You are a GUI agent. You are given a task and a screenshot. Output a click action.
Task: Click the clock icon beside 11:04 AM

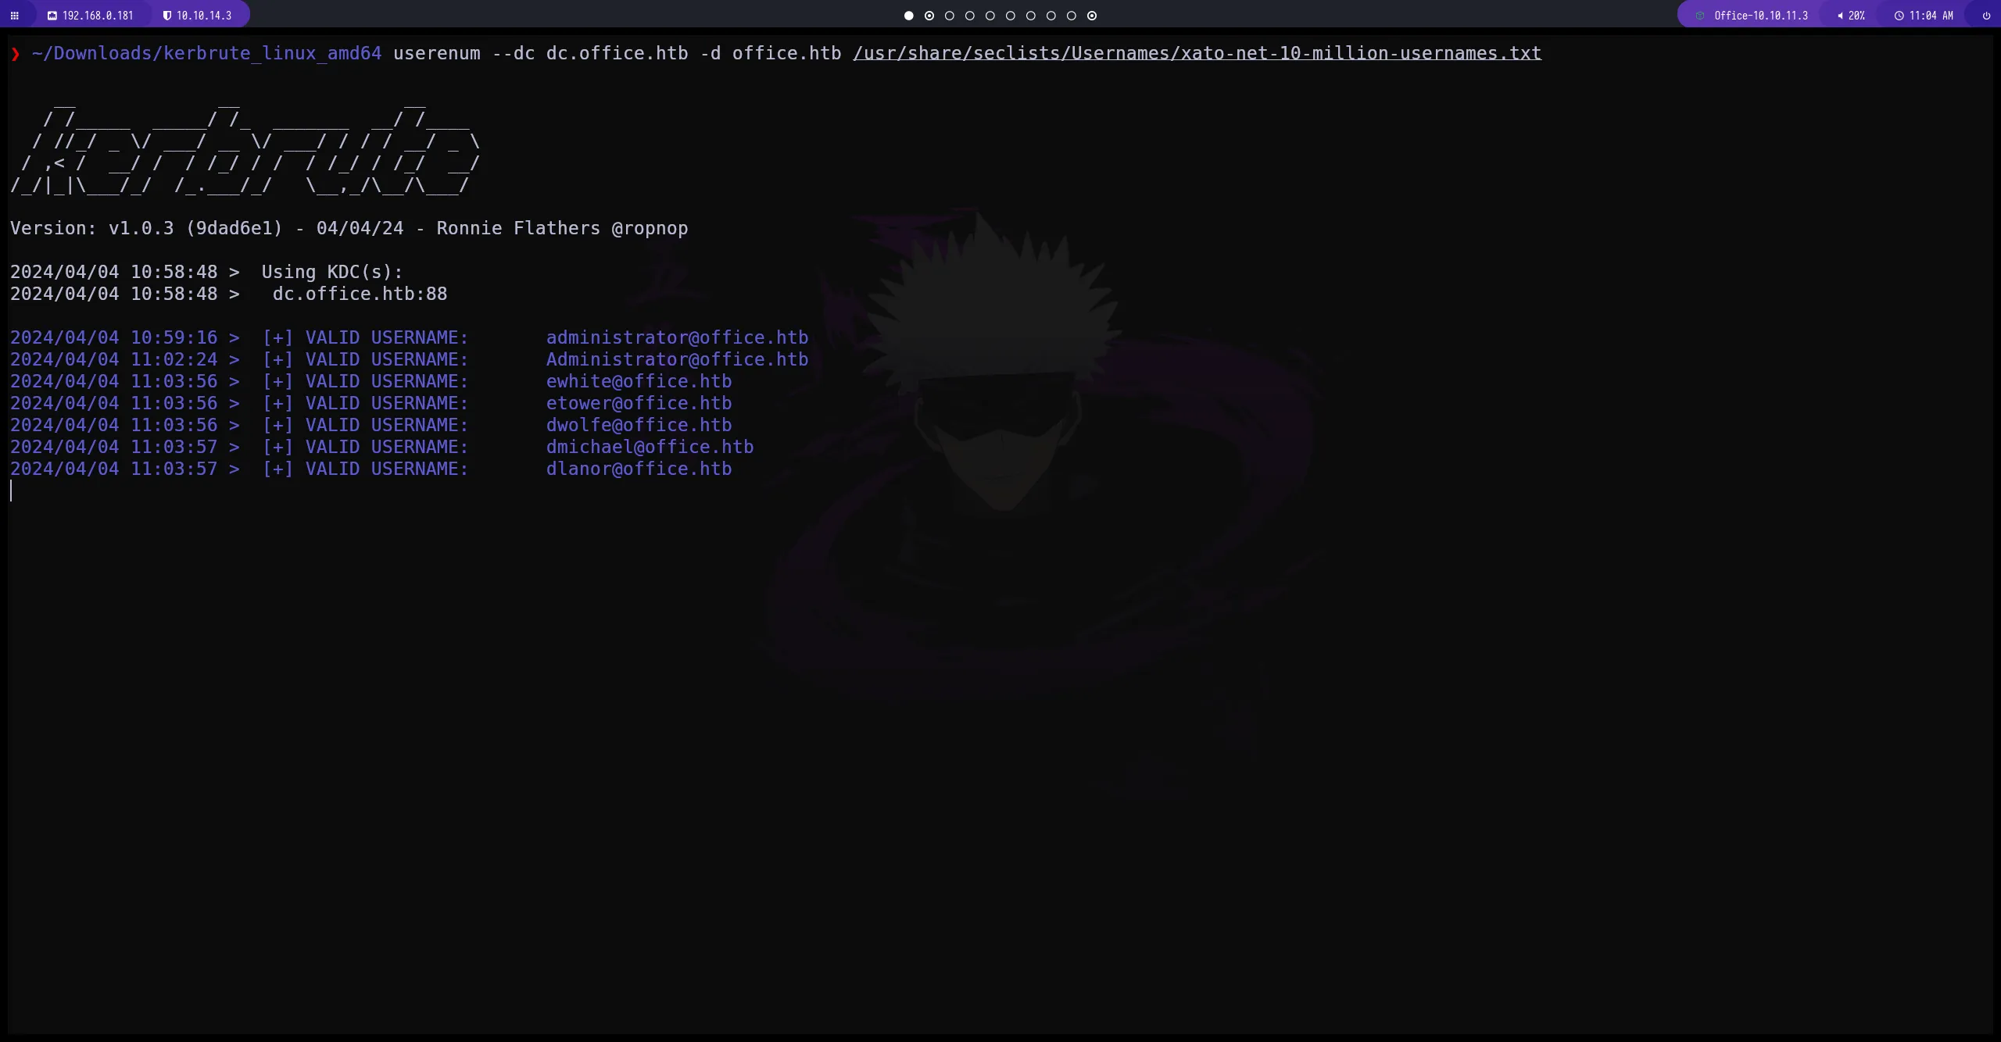tap(1899, 16)
